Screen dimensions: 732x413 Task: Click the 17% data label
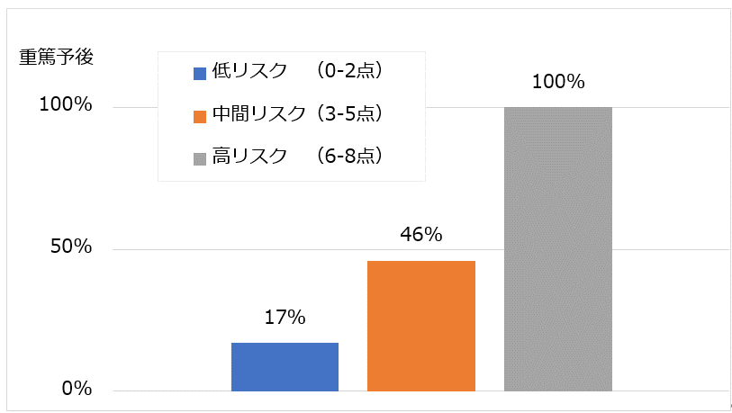[x=285, y=318]
